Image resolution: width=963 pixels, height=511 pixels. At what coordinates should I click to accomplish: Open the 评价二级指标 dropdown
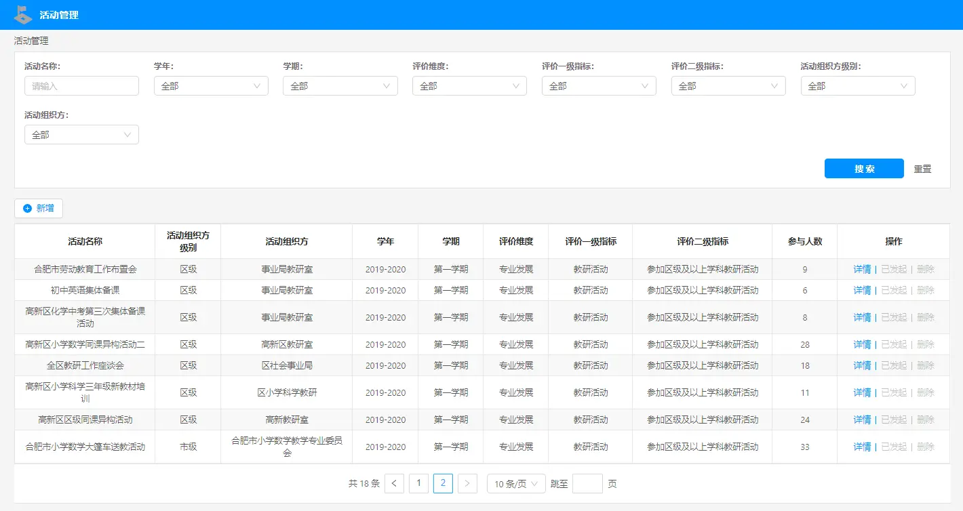(728, 86)
